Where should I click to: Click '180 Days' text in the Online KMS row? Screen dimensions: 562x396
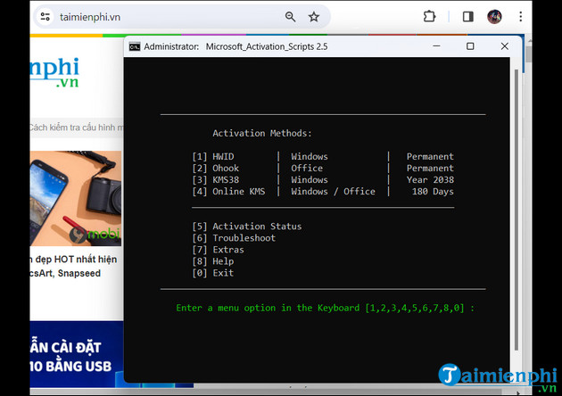(433, 192)
